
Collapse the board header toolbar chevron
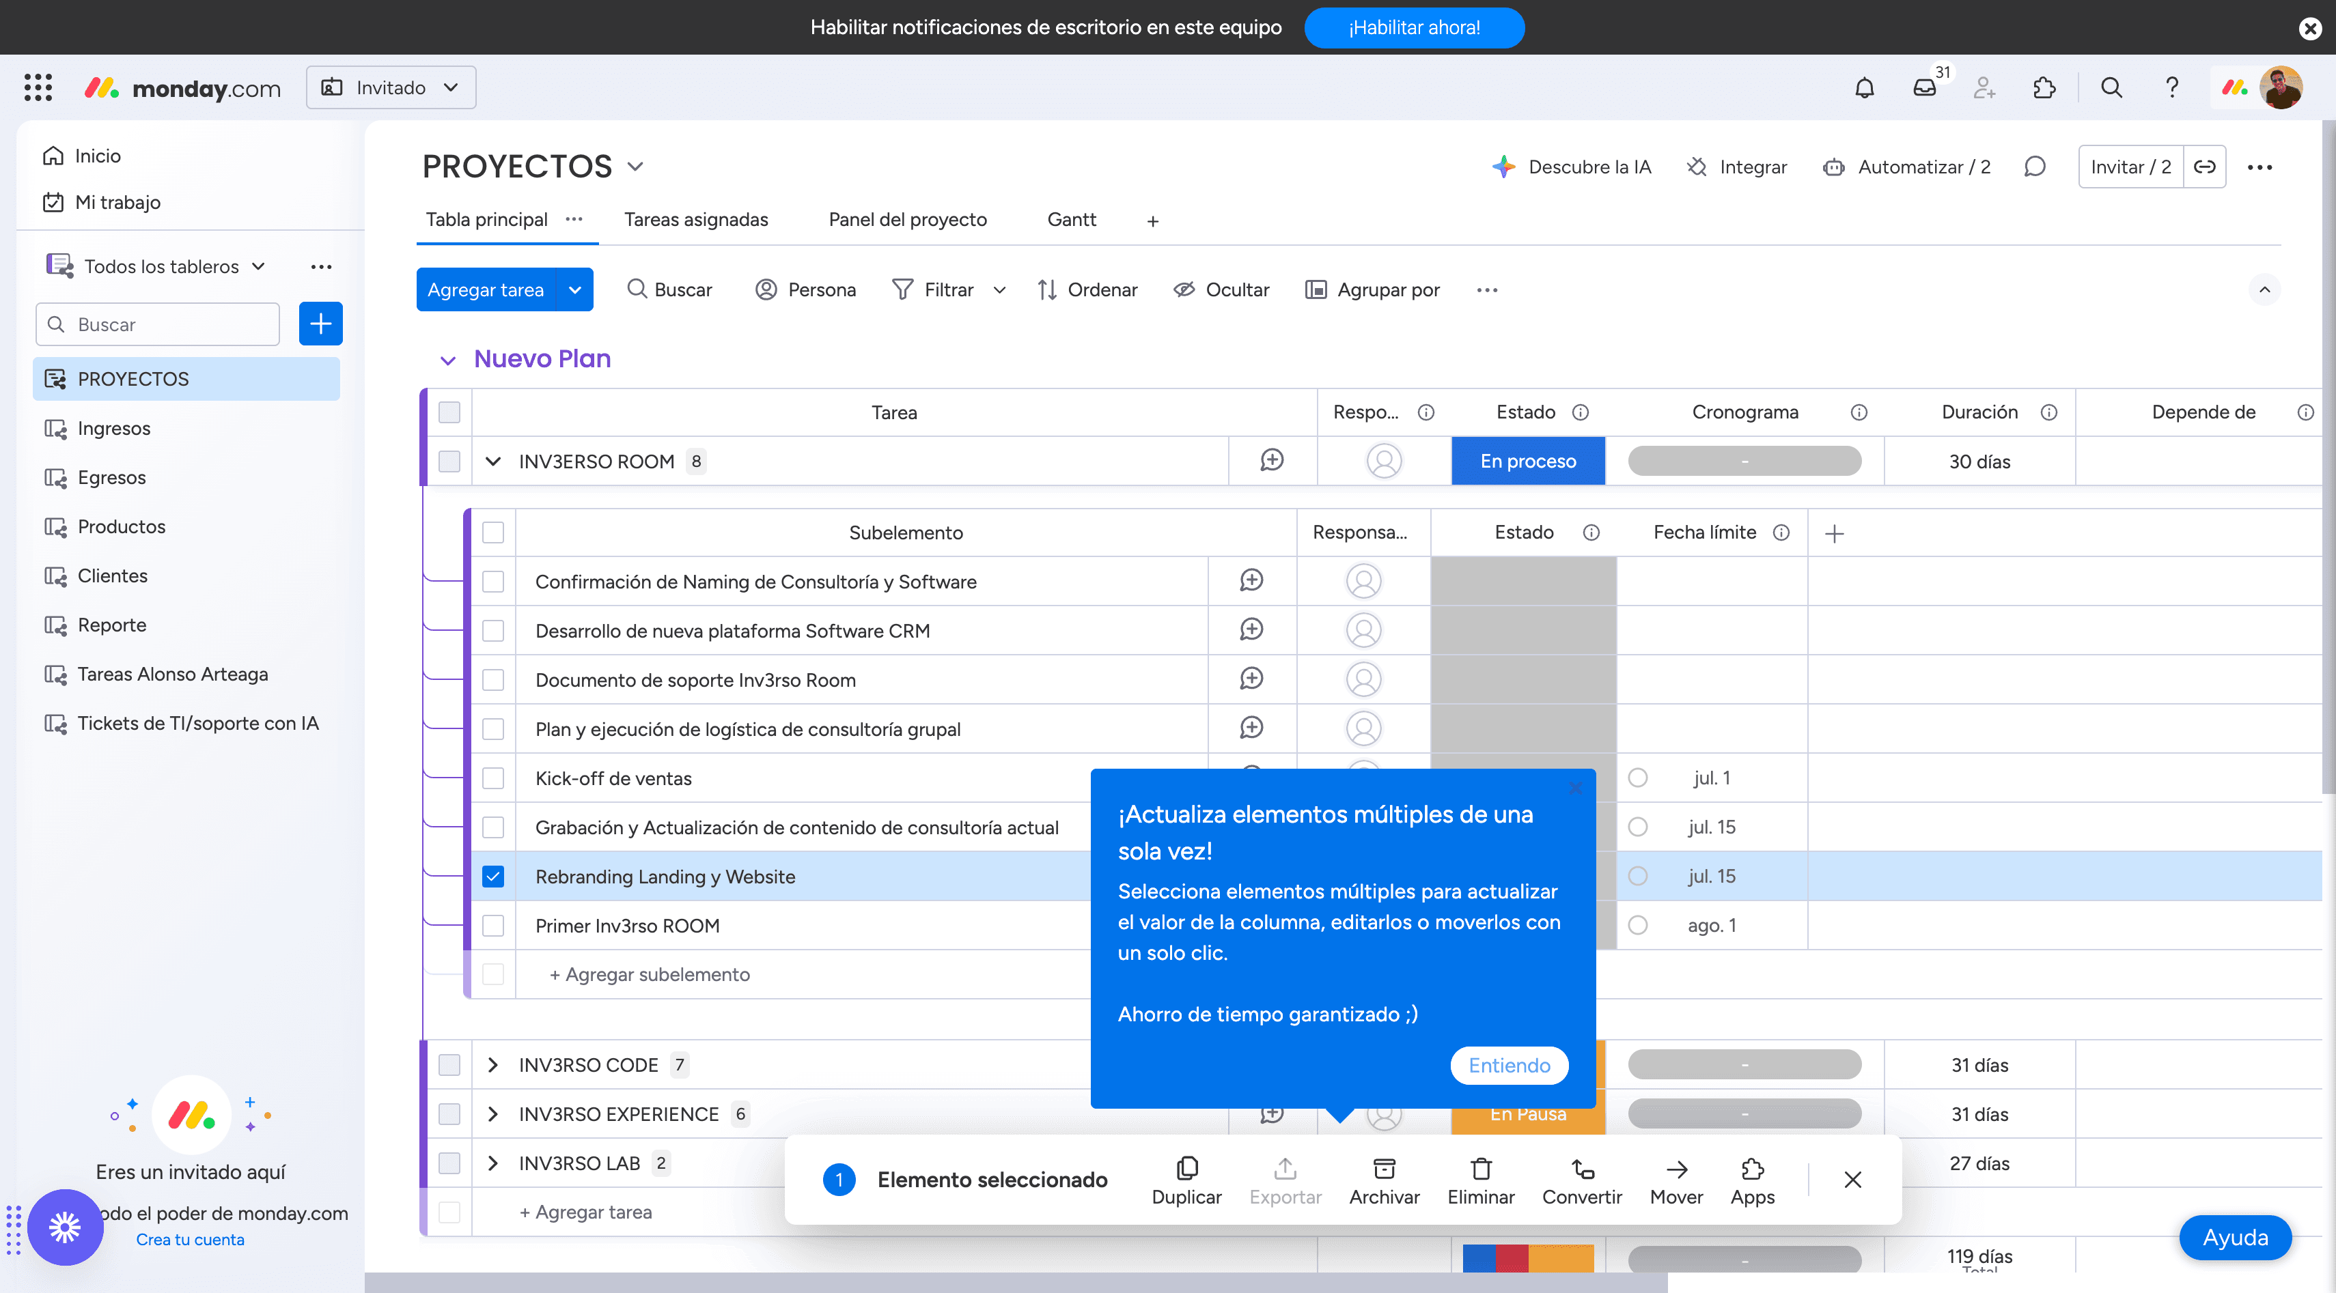pyautogui.click(x=2264, y=290)
